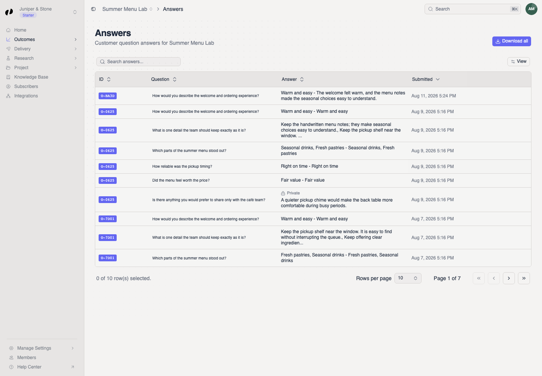Screen dimensions: 542x376
Task: Go to the previous page
Action: [x=494, y=278]
